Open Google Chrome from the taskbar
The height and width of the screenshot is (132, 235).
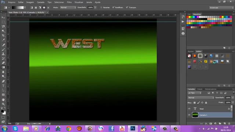(x=69, y=129)
